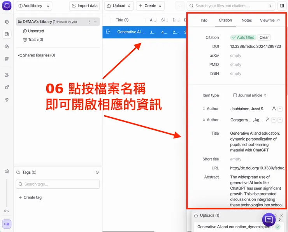Remove the Garagorry author with minus
288x232 pixels.
tap(274, 120)
